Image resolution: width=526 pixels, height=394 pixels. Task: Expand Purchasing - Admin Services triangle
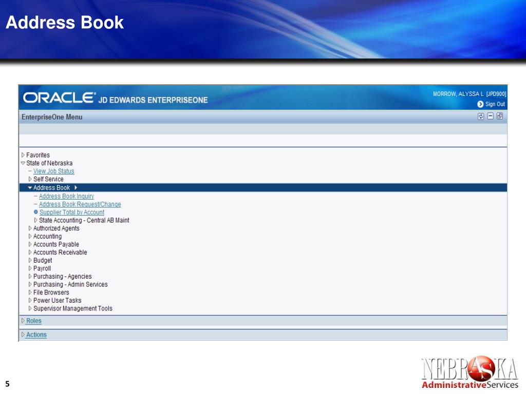pos(30,284)
